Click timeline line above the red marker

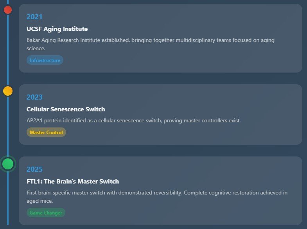(x=8, y=2)
